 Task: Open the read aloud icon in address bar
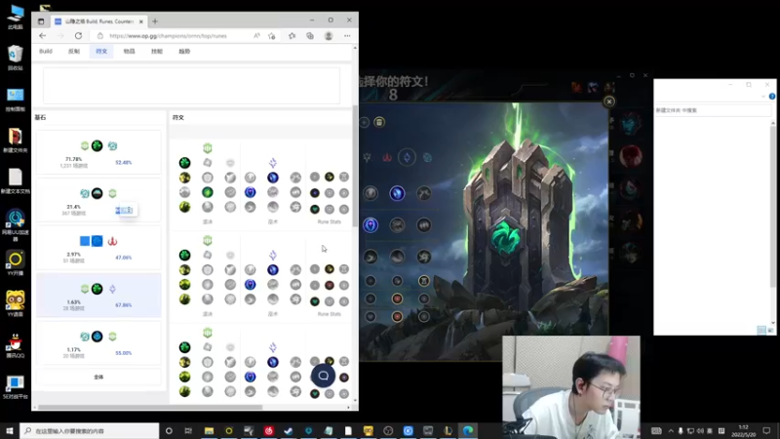256,36
